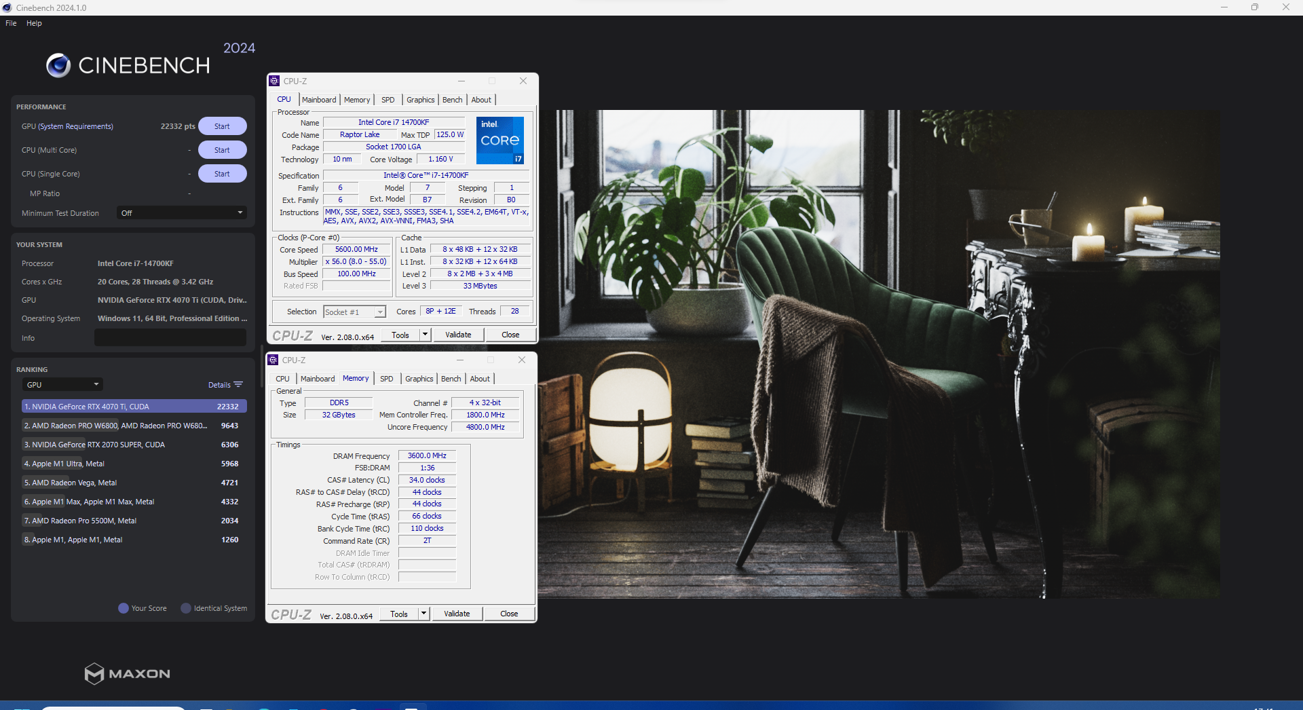Screen dimensions: 1303x710
Task: Click Validate in upper CPU-Z window
Action: click(x=458, y=335)
